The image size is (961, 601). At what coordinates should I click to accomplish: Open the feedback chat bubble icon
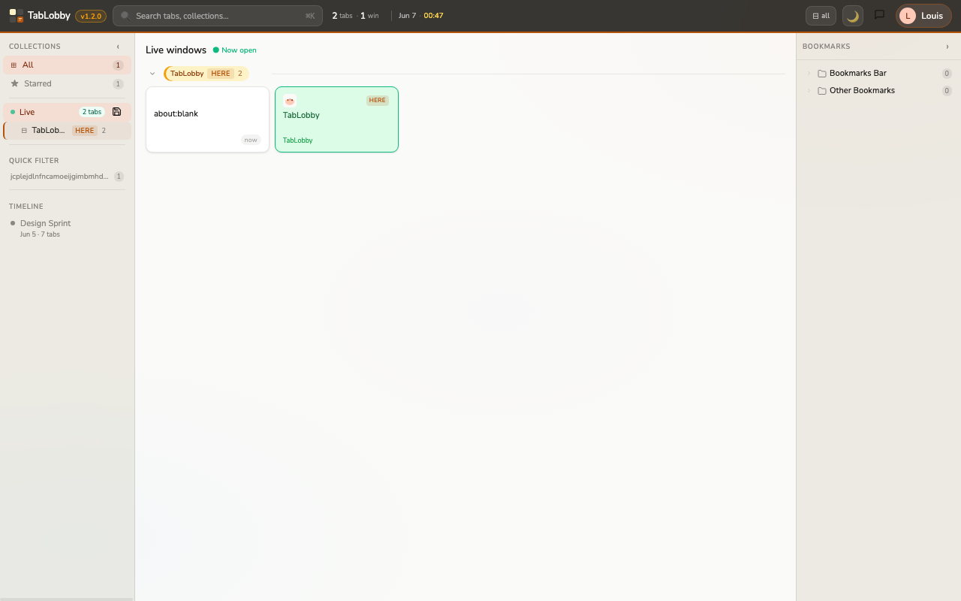[879, 15]
